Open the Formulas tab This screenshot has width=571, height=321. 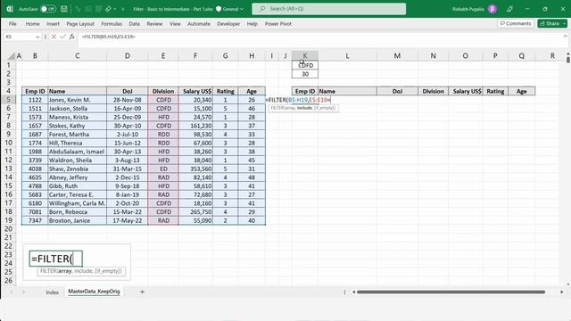pyautogui.click(x=112, y=24)
